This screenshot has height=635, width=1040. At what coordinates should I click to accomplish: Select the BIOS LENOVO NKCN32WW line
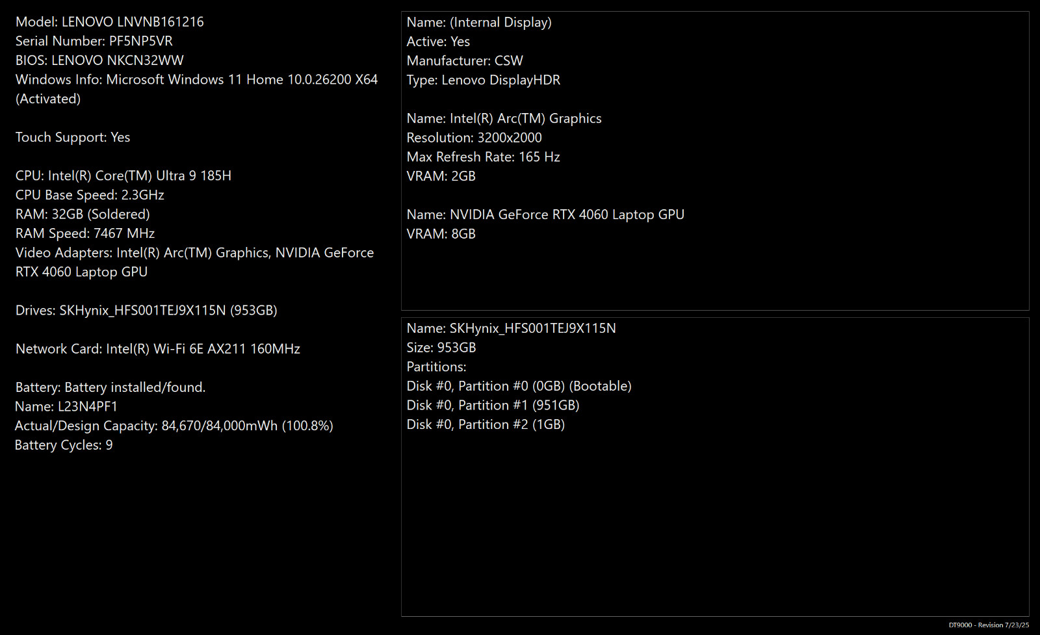(99, 60)
